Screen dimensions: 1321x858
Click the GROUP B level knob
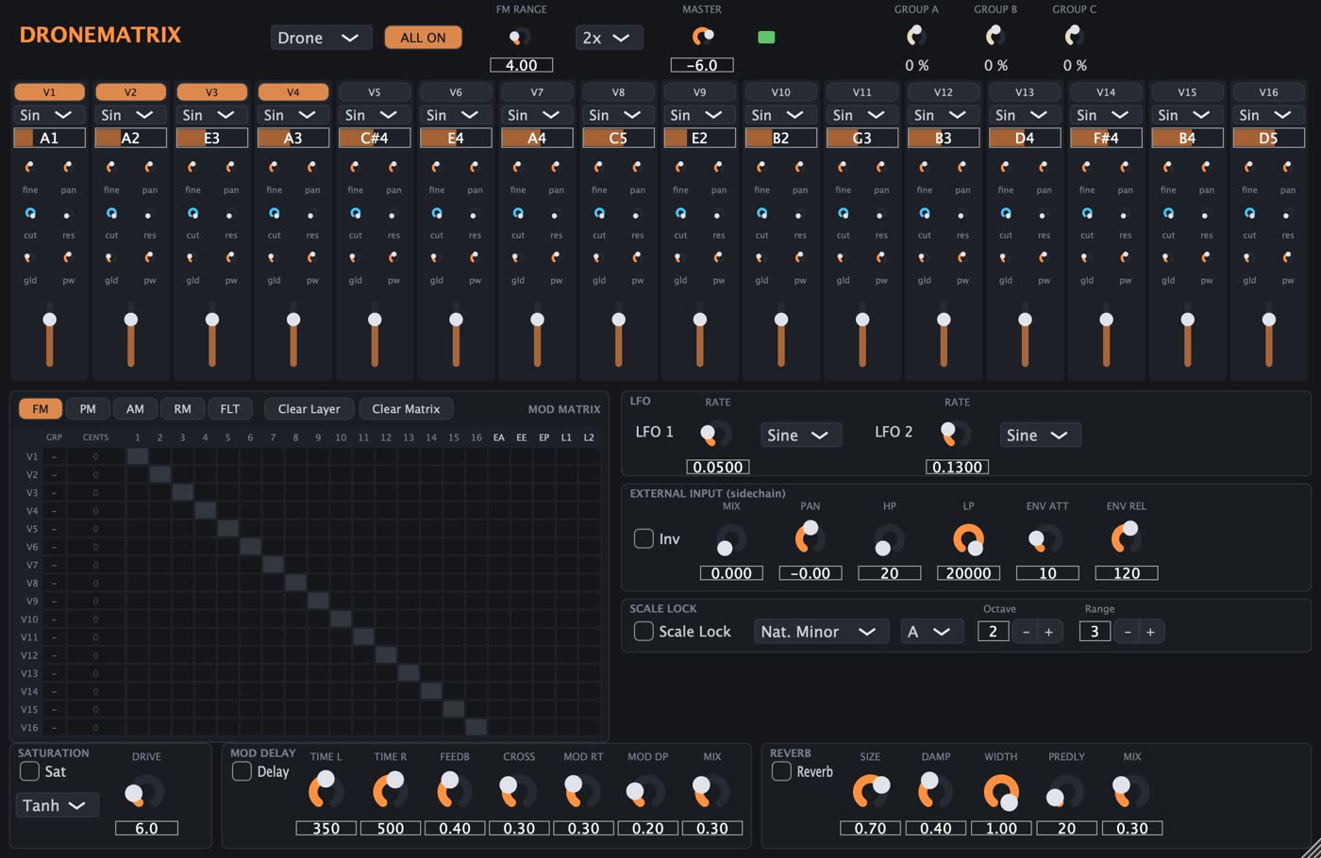click(x=995, y=36)
